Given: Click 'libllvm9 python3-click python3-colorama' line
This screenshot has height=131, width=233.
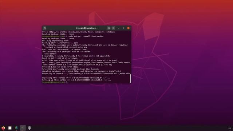Looking at the screenshot, I should (x=66, y=47).
